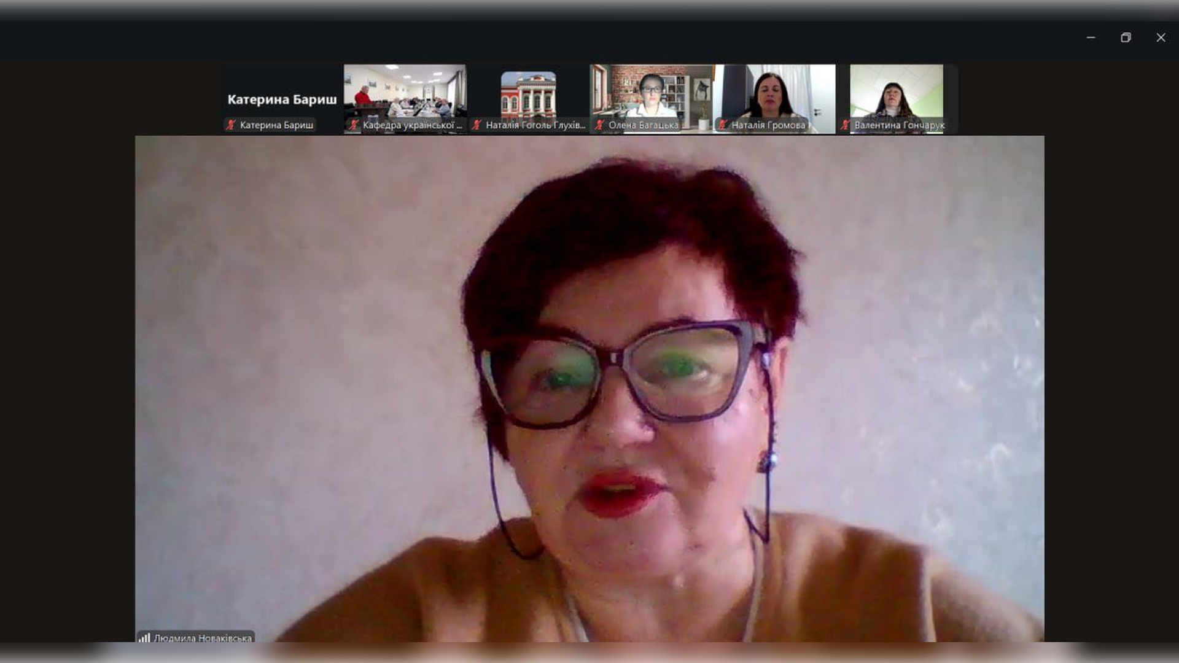1179x663 pixels.
Task: Select Наталія Гоголь Глухів building avatar tile
Action: pos(528,93)
